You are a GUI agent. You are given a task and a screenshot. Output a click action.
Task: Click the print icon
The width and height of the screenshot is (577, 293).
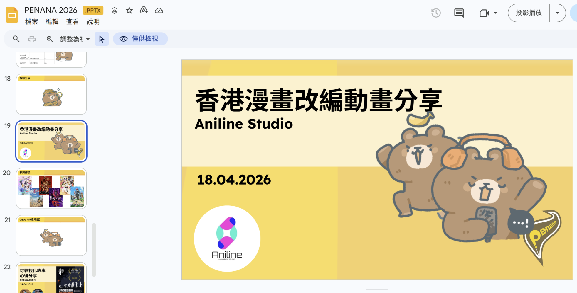coord(32,39)
